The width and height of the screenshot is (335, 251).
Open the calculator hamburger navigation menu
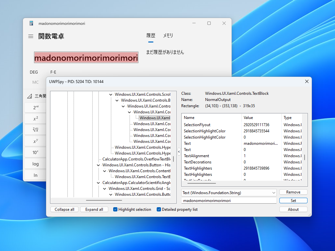pos(31,36)
